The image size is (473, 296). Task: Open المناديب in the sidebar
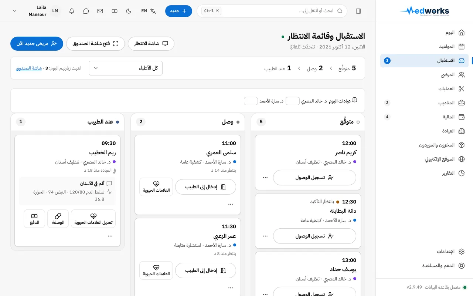coord(424,103)
